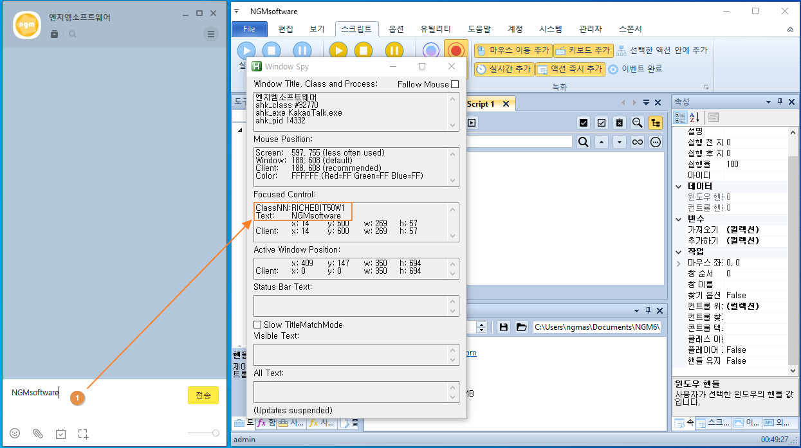
Task: Open 속성 panel options dropdown arrow
Action: 768,102
